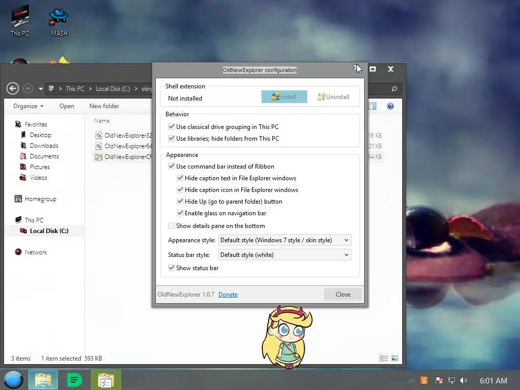Click Local Disk (C:) breadcrumb
This screenshot has height=390, width=520.
click(113, 89)
